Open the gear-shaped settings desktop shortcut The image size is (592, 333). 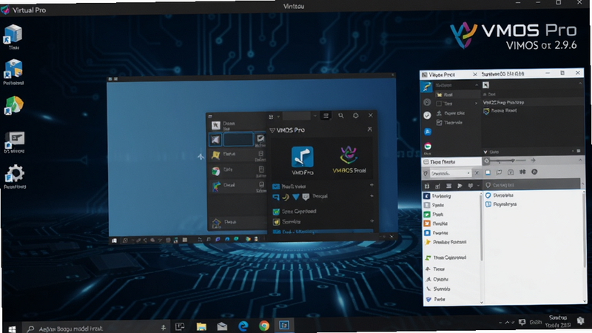[x=15, y=176]
